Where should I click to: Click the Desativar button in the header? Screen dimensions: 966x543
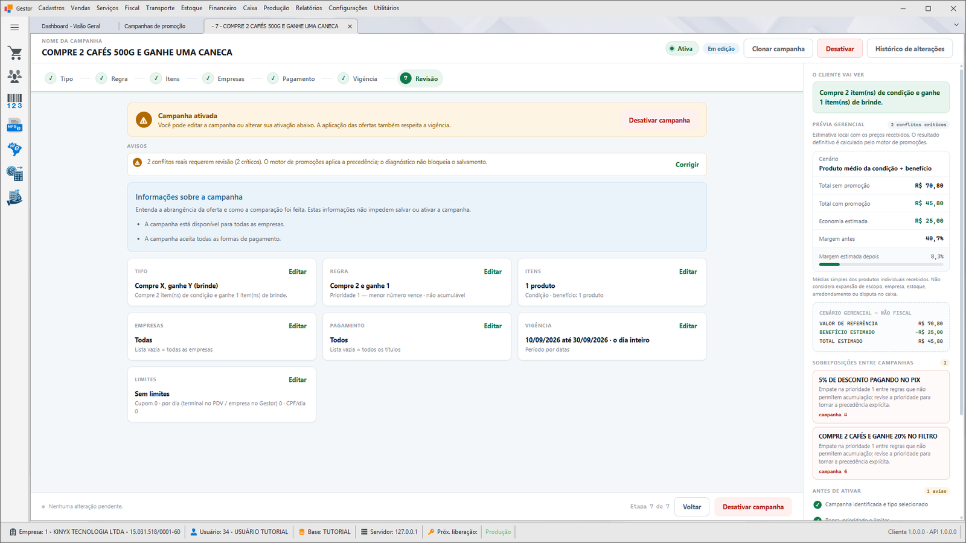[x=840, y=49]
